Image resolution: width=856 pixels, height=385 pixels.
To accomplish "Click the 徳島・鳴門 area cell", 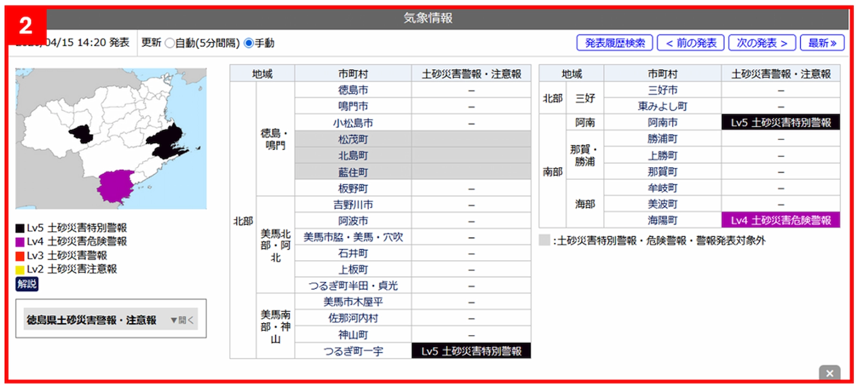I will (x=275, y=139).
